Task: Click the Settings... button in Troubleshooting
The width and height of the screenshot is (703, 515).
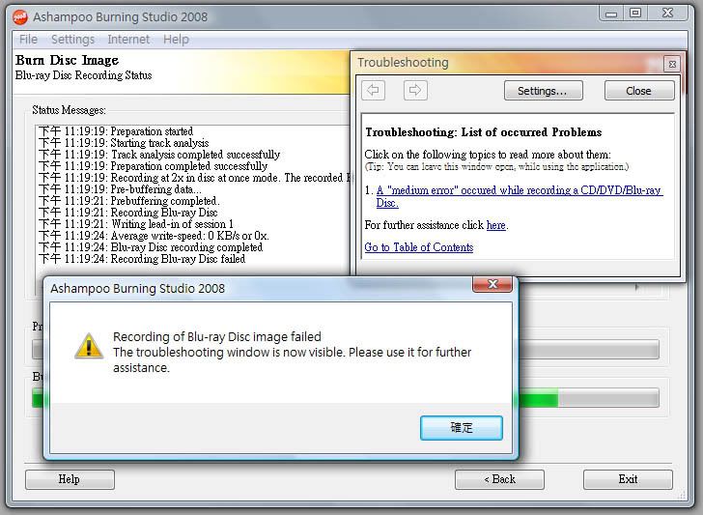Action: 544,91
